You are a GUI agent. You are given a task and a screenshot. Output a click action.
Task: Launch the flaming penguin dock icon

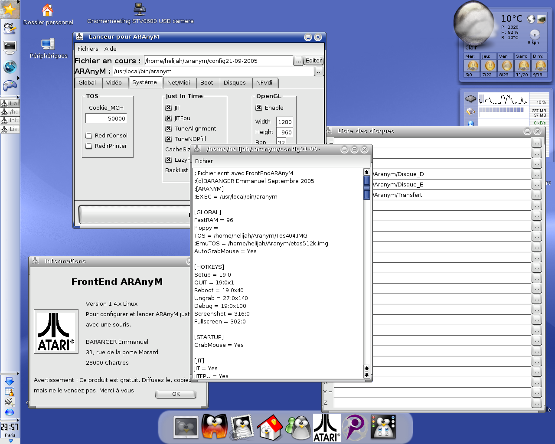coord(214,428)
